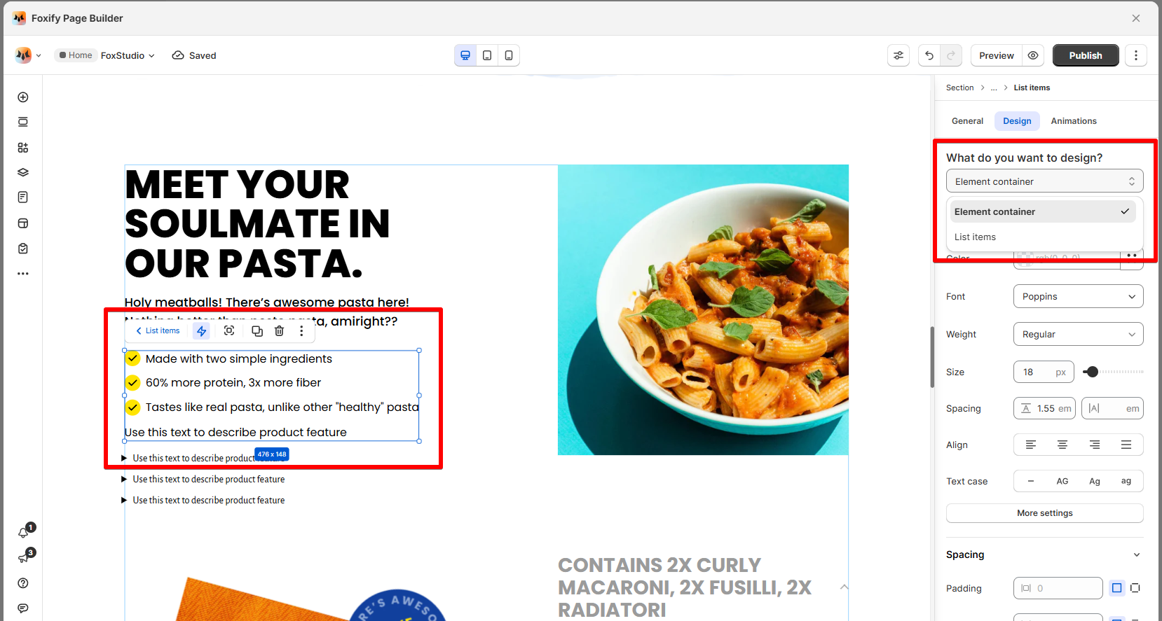This screenshot has height=621, width=1162.
Task: Click the letter spacing em field
Action: (1112, 408)
